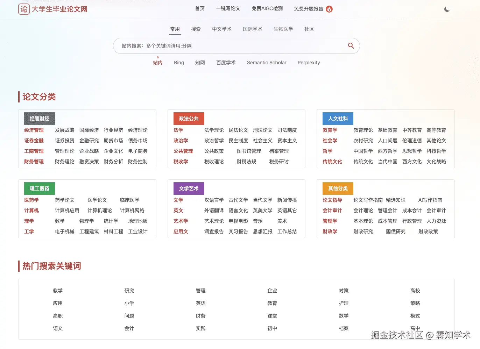Open the 法学理论 category link
480x349 pixels.
214,130
